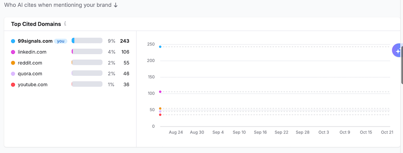Click the info icon beside Top Cited Domains
This screenshot has height=153, width=403.
65,24
